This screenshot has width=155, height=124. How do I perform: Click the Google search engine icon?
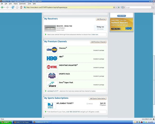coord(122,7)
